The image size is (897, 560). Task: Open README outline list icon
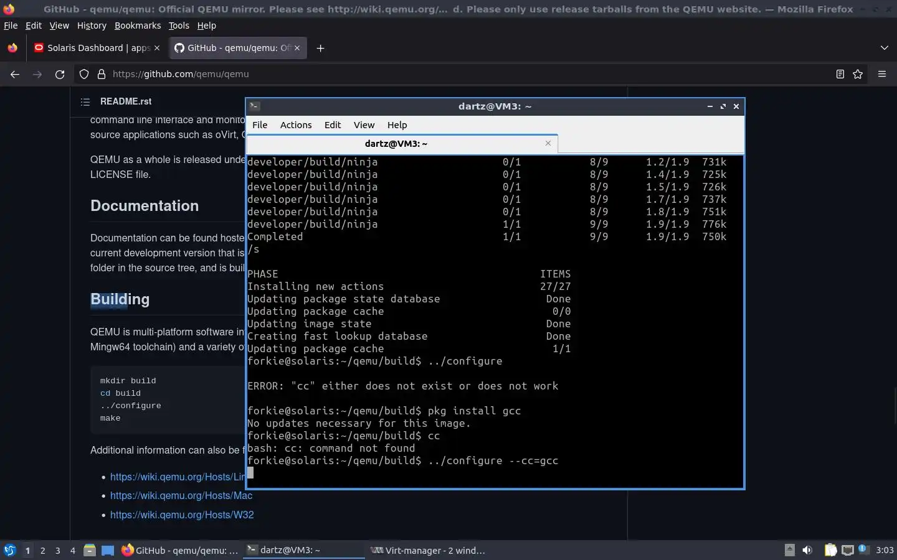[x=85, y=101]
